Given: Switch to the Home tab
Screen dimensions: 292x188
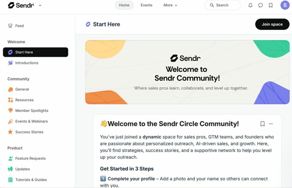Looking at the screenshot, I should [124, 5].
